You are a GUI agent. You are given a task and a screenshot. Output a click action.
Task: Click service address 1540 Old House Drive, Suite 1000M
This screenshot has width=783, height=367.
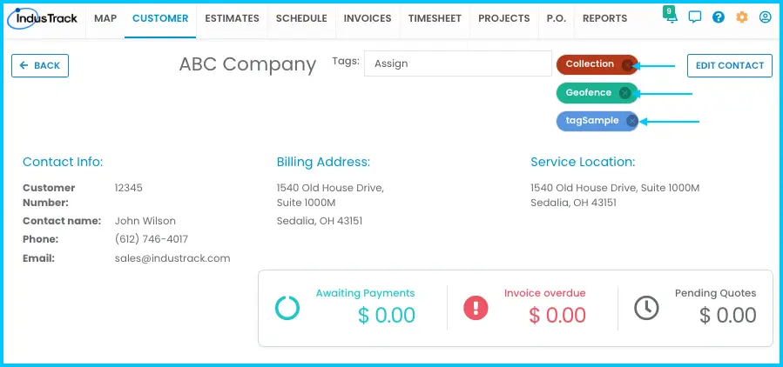(x=615, y=188)
